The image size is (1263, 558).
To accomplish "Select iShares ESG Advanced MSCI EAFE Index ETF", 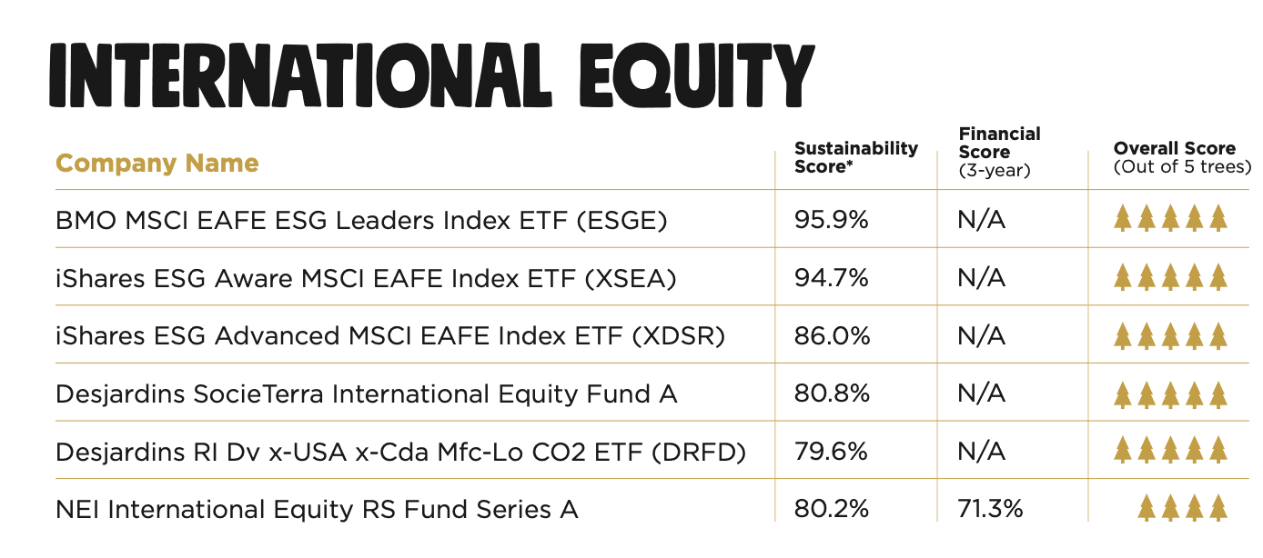I will pyautogui.click(x=390, y=336).
